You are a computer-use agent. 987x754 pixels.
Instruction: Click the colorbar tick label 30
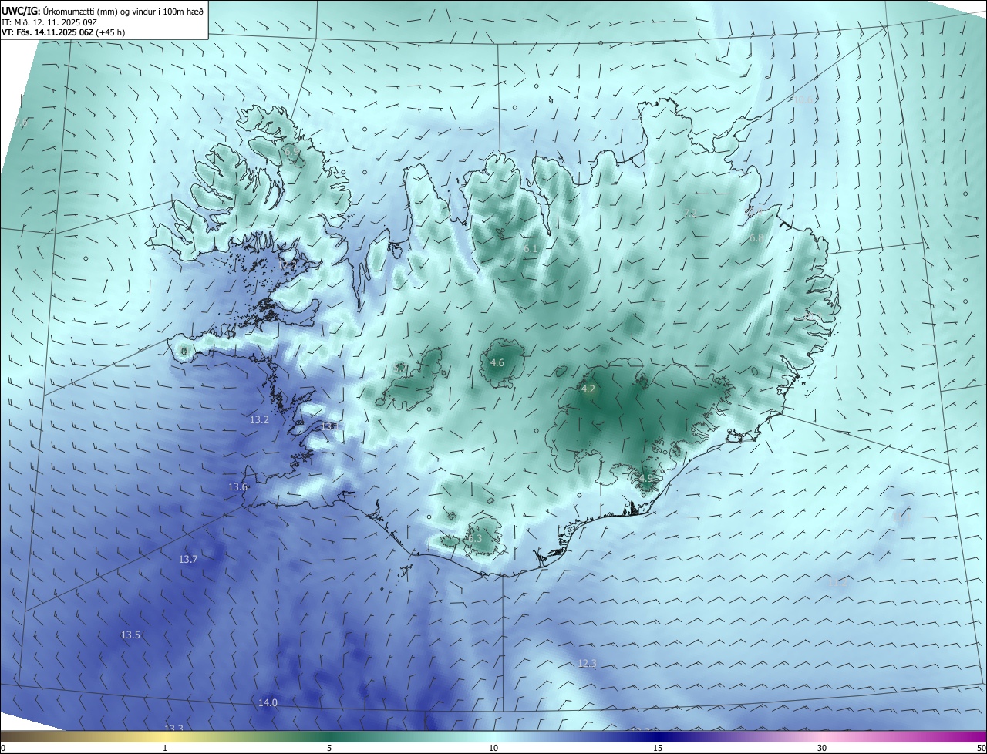point(822,749)
